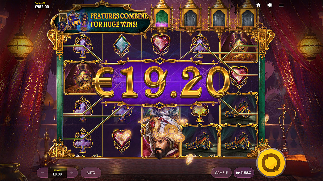Image resolution: width=323 pixels, height=181 pixels.
Task: Click the yellow spin button
Action: coord(271,163)
